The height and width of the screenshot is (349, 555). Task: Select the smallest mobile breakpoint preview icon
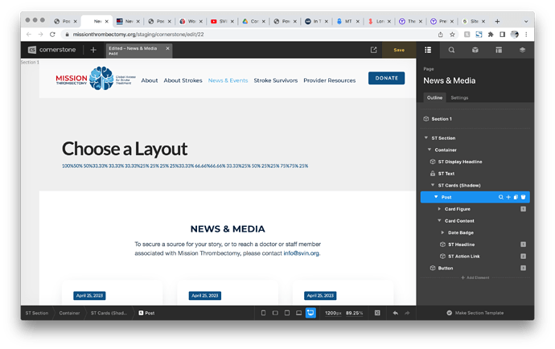coord(263,313)
